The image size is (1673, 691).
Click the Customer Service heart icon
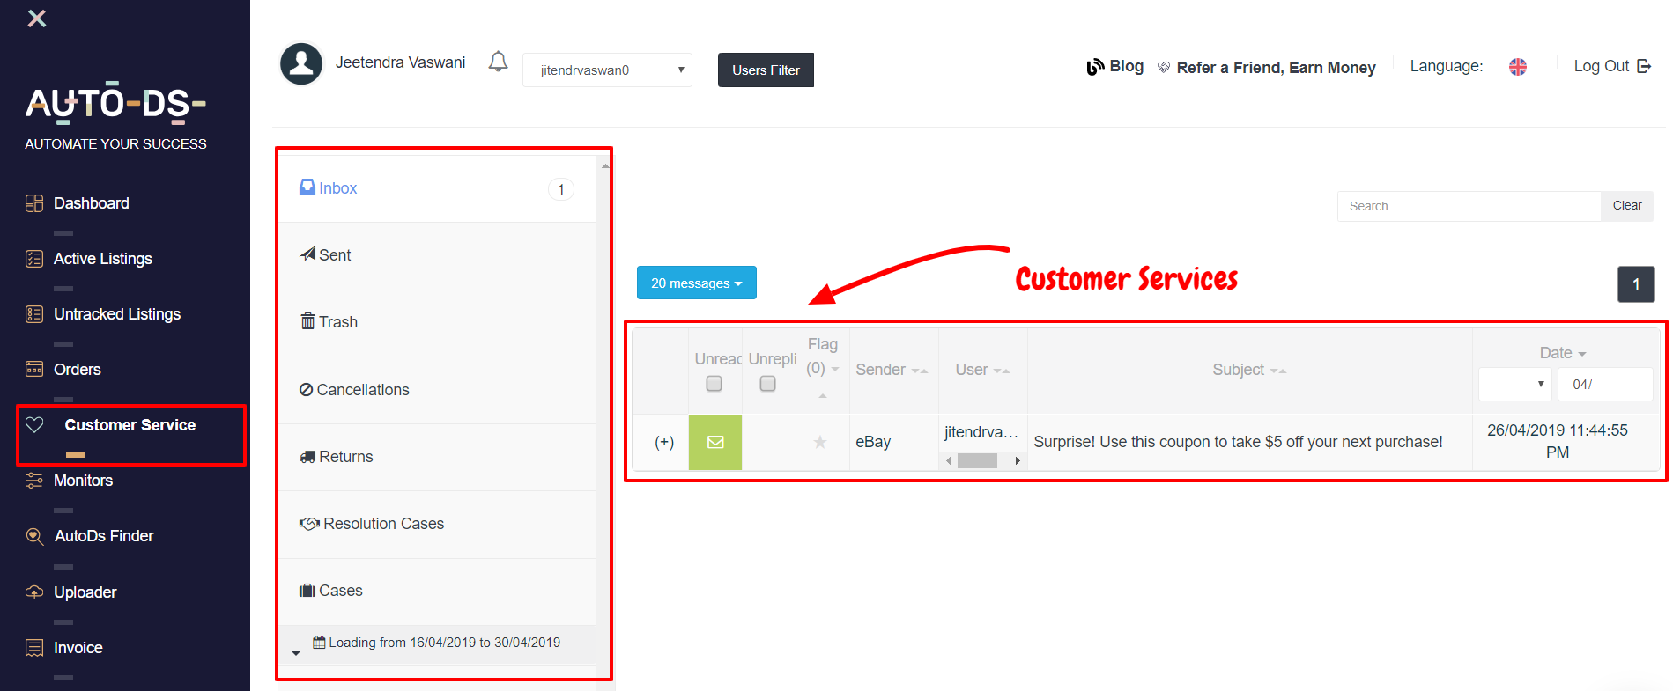34,425
